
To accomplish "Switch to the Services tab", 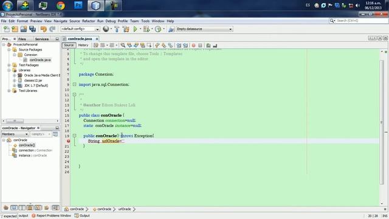I will 42,39.
